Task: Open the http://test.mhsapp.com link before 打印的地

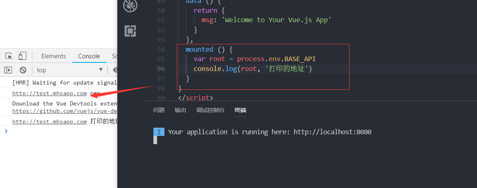Action: point(50,122)
